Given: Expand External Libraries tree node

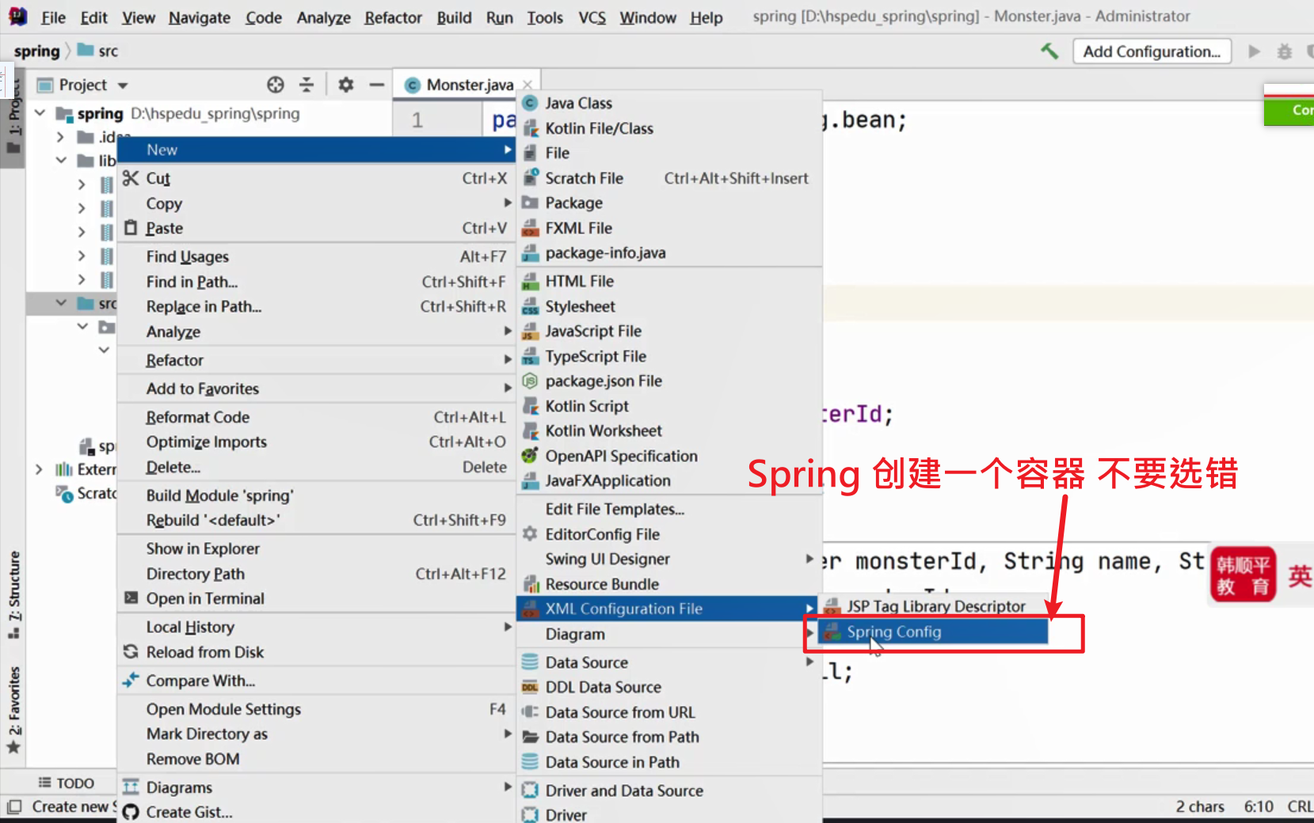Looking at the screenshot, I should (x=39, y=469).
